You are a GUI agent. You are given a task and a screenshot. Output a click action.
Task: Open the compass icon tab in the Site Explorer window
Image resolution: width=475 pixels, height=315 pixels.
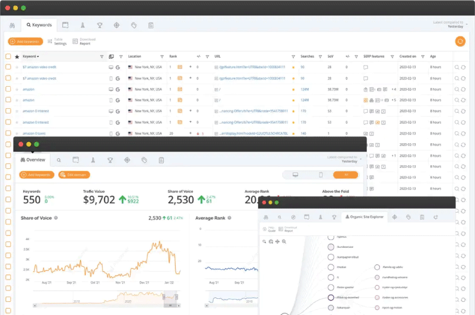pyautogui.click(x=293, y=217)
